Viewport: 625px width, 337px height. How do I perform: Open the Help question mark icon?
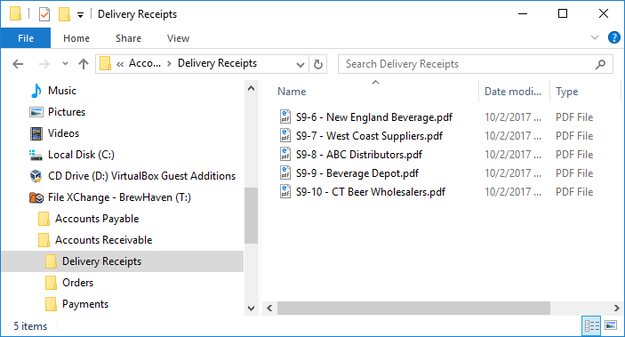click(x=613, y=38)
